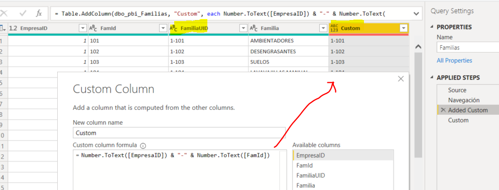Cancel formula edit with the X icon
The height and width of the screenshot is (190, 499).
coord(4,14)
